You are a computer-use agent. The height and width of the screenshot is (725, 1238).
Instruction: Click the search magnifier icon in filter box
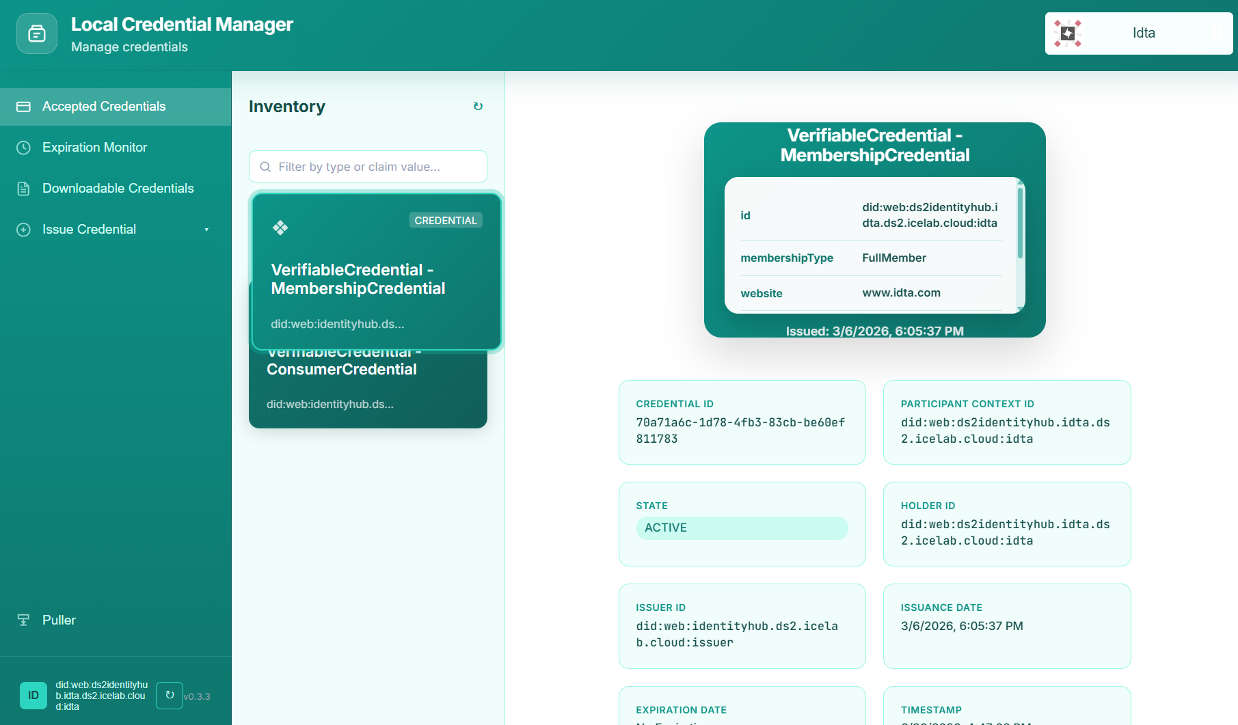265,167
